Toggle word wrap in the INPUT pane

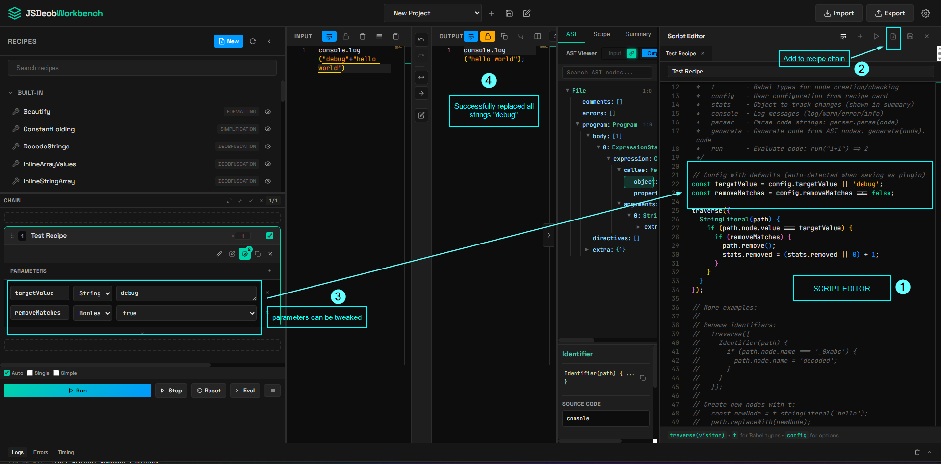tap(329, 36)
